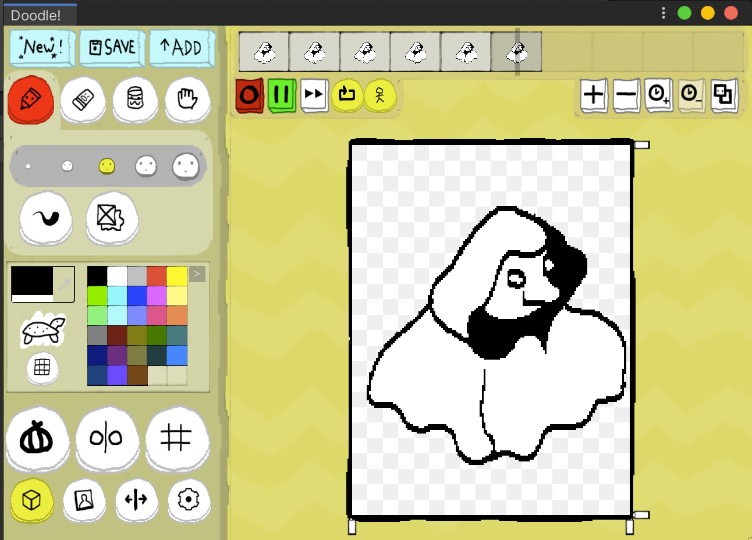Toggle the yellow loop playback button
The height and width of the screenshot is (540, 752).
tap(347, 95)
